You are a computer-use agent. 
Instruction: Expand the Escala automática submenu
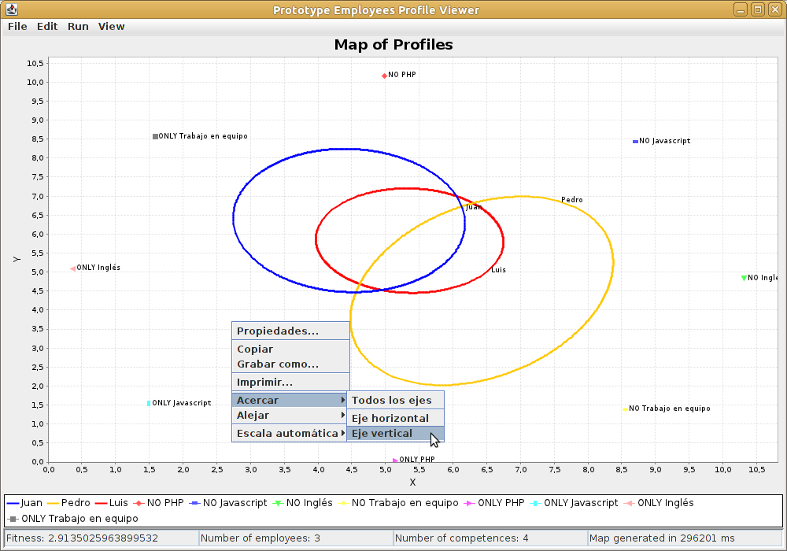pos(290,434)
